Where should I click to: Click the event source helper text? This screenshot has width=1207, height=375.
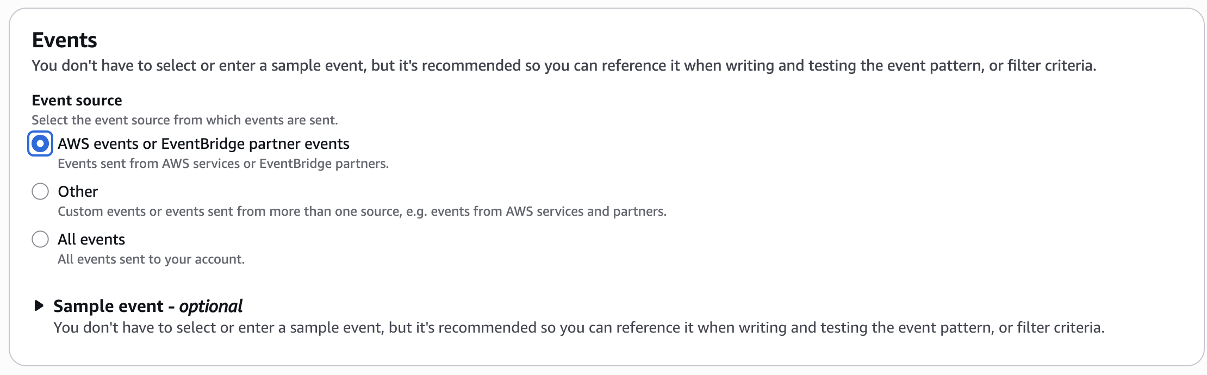[x=185, y=120]
